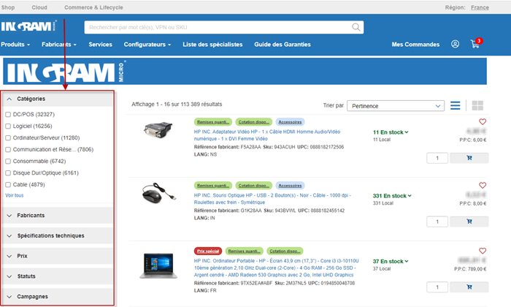This screenshot has height=307, width=511.
Task: Open HP Ordinateur Portable product link
Action: click(277, 268)
